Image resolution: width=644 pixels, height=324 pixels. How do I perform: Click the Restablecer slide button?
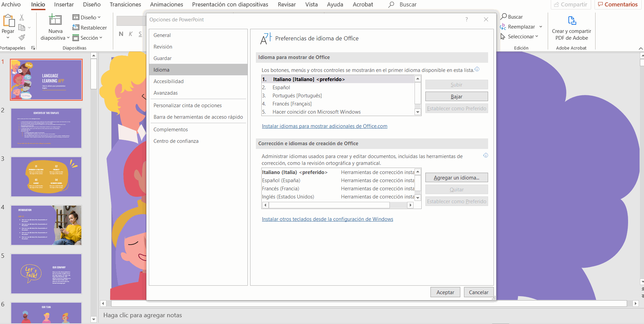tap(89, 27)
